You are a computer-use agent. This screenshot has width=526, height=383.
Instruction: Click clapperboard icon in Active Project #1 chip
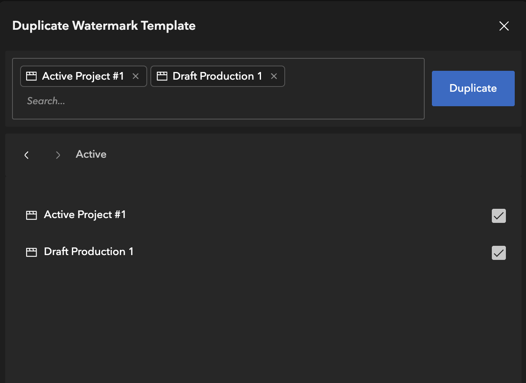click(31, 76)
